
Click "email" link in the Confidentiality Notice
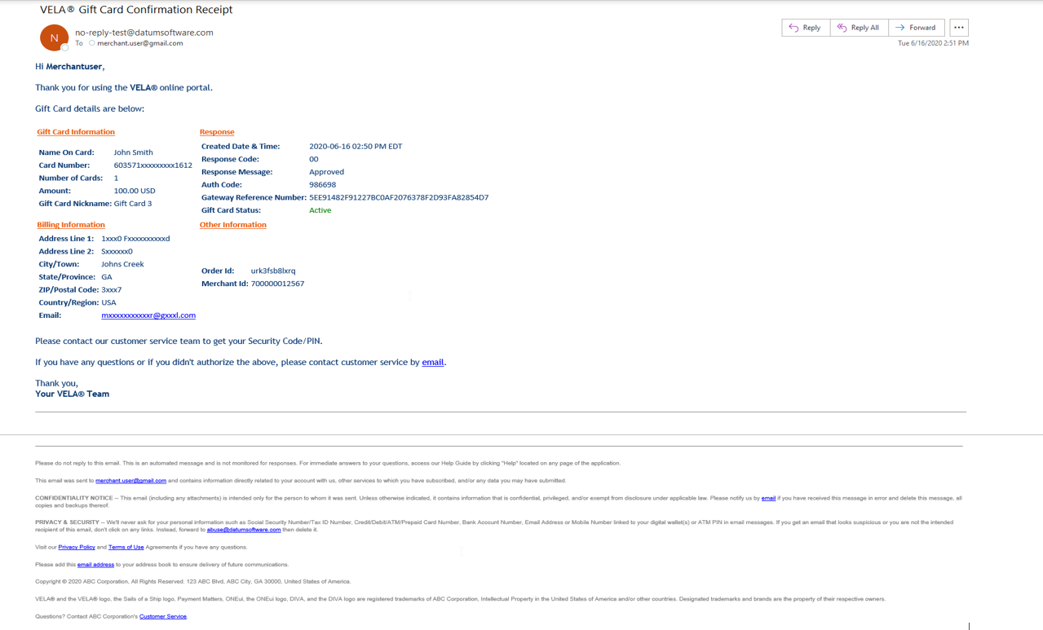(x=767, y=498)
